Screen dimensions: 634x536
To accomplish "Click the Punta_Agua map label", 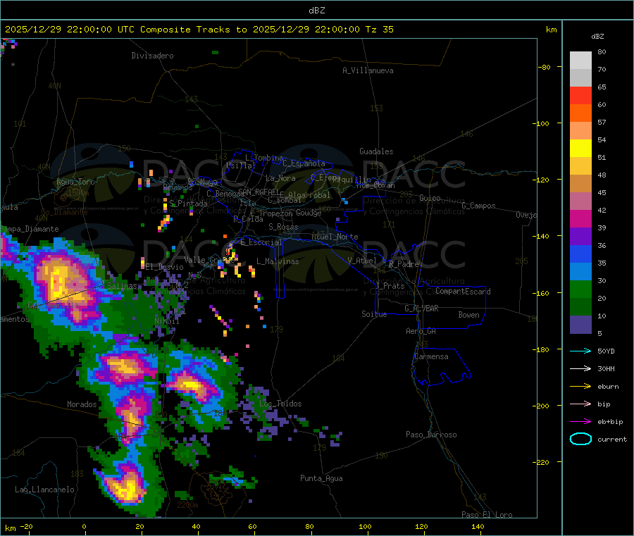I will [321, 478].
